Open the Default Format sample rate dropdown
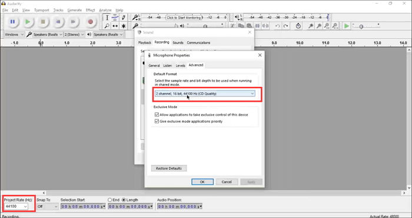Image resolution: width=412 pixels, height=218 pixels. pos(205,93)
